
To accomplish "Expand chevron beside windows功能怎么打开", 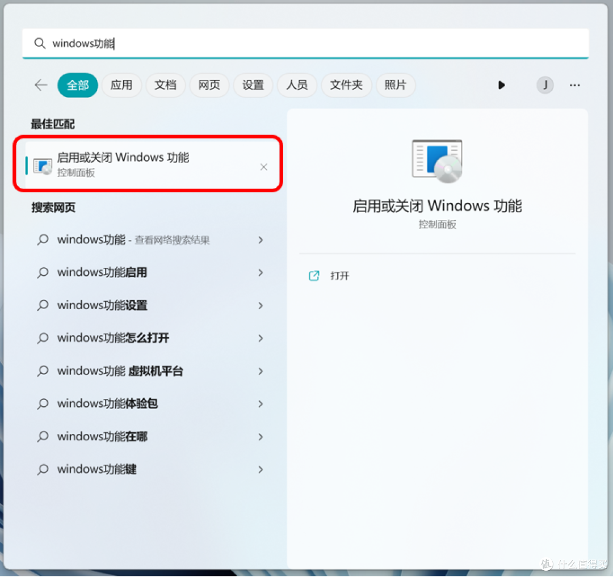I will (x=261, y=338).
